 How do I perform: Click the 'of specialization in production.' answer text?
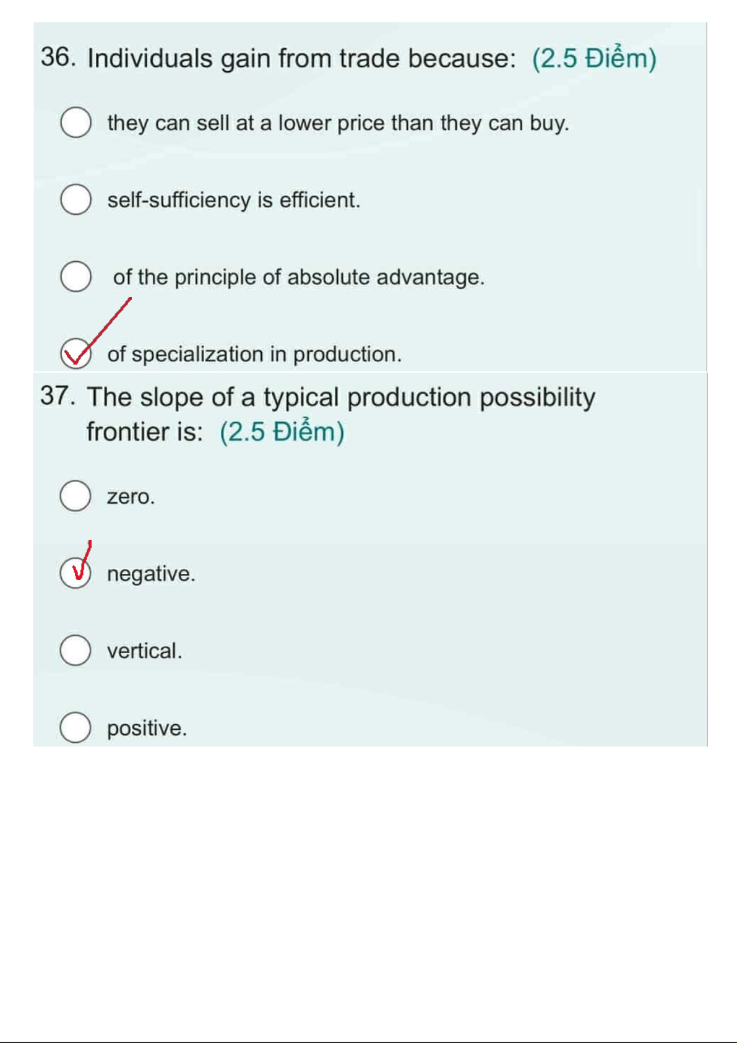pos(254,354)
